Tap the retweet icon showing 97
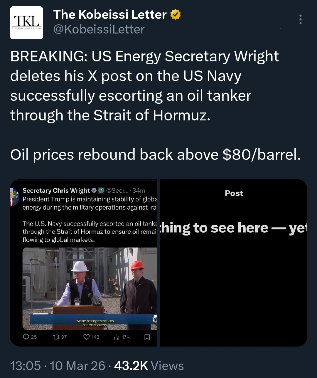The image size is (317, 378). coord(56,337)
